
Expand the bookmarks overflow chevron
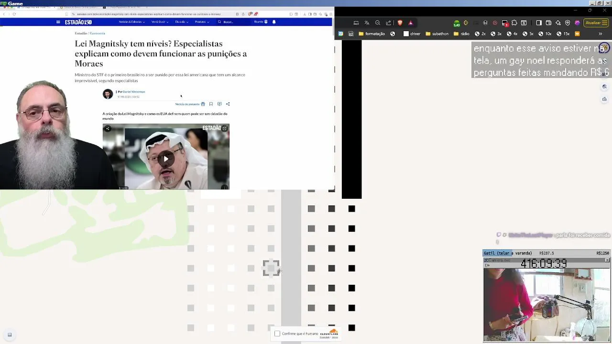coord(601,34)
